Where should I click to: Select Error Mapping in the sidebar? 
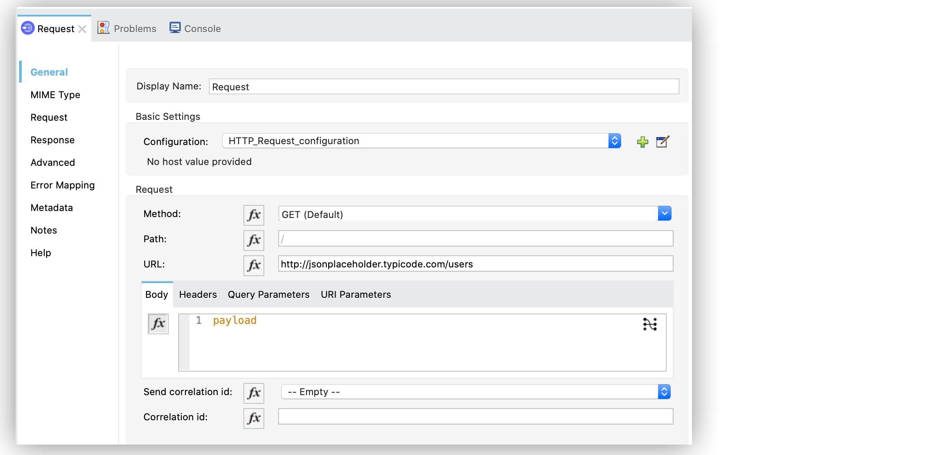click(63, 185)
